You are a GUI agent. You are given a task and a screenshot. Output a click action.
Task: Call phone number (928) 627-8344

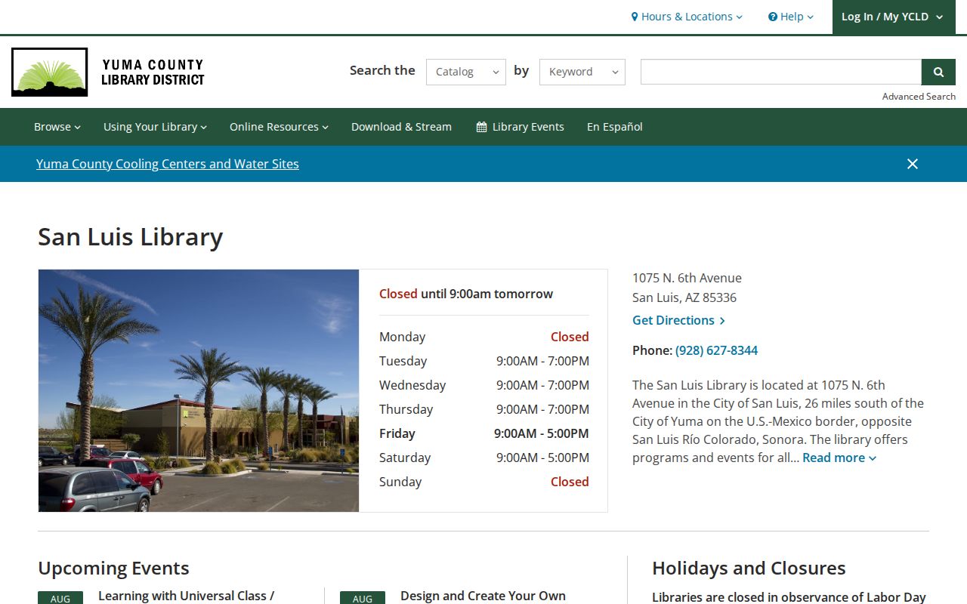pos(716,350)
